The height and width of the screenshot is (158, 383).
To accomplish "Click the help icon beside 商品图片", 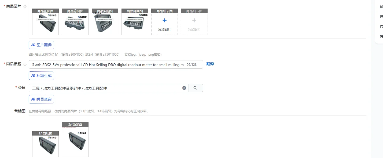I will [25, 6].
